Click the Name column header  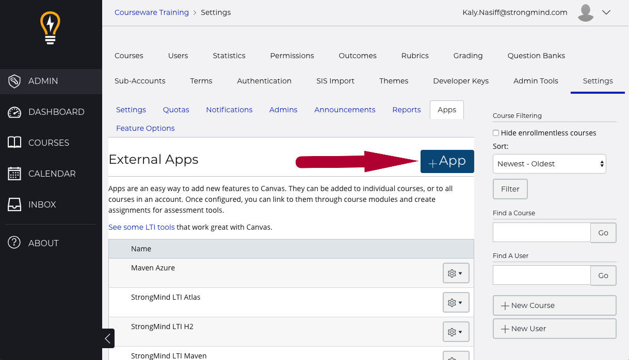[x=141, y=249]
